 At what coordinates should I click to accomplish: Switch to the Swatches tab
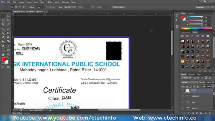pyautogui.click(x=191, y=13)
